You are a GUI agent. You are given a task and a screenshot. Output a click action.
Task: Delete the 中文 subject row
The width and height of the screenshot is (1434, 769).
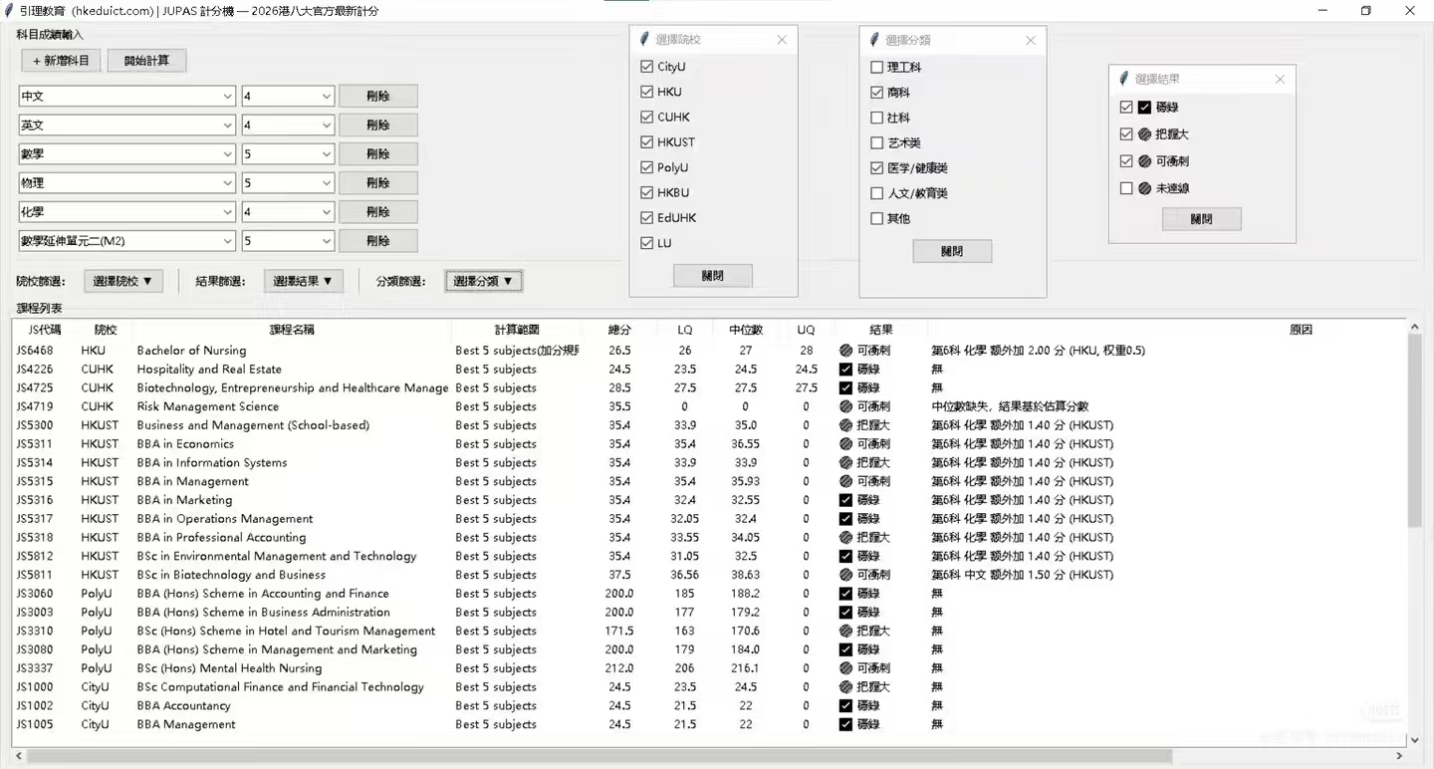coord(378,97)
